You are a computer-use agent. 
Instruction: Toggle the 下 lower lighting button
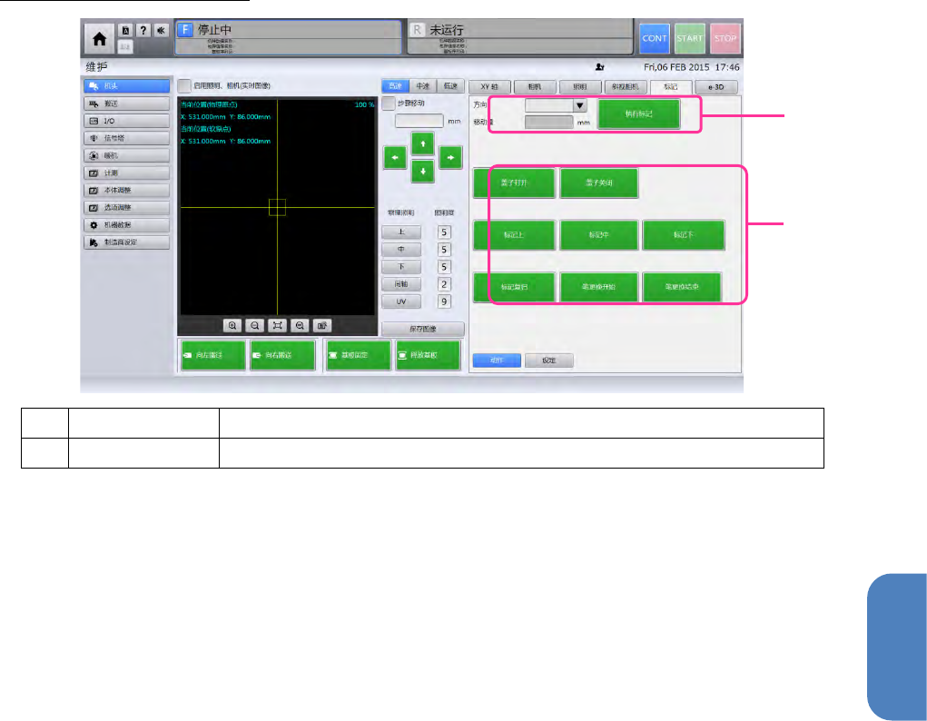pos(401,267)
